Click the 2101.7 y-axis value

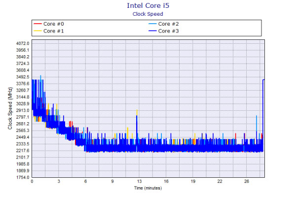(23, 157)
